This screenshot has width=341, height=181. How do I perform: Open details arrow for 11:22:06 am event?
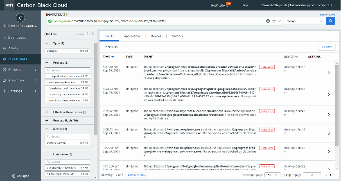[x=329, y=151]
